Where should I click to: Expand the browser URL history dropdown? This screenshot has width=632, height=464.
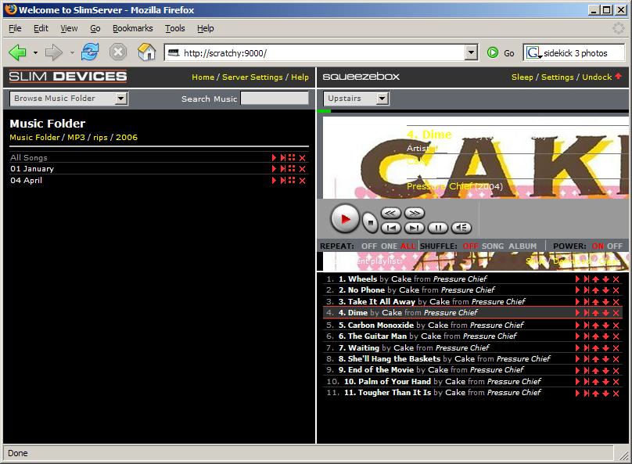tap(471, 53)
